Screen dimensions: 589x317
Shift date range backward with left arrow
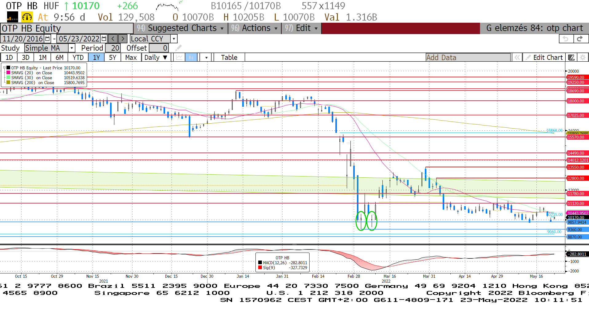point(113,39)
